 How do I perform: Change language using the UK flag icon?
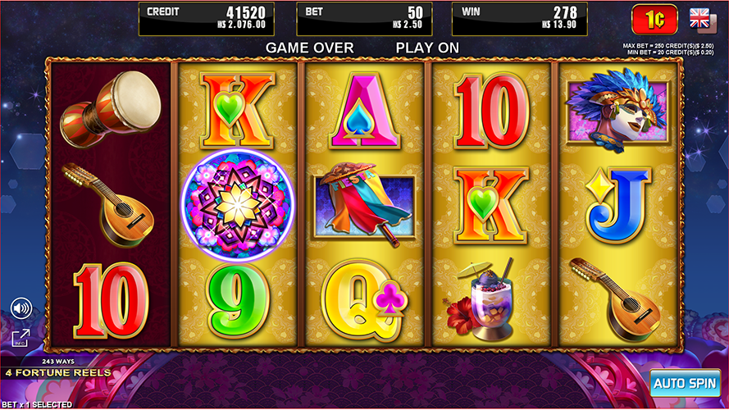pyautogui.click(x=702, y=20)
